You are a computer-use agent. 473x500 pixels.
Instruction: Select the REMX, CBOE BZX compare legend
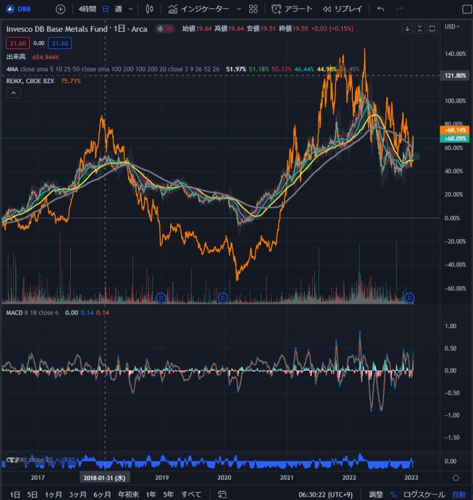tap(30, 81)
